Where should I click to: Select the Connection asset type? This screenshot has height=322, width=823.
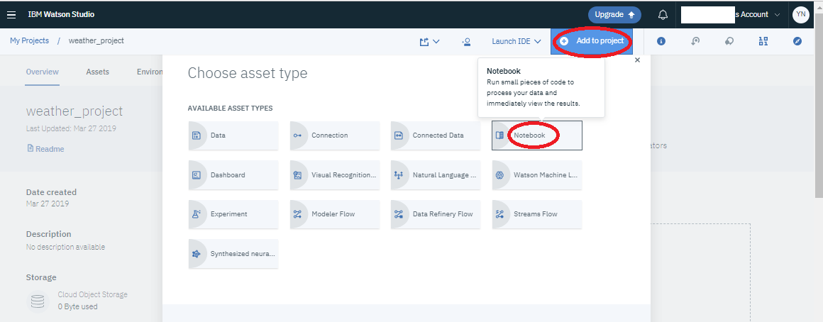[334, 135]
